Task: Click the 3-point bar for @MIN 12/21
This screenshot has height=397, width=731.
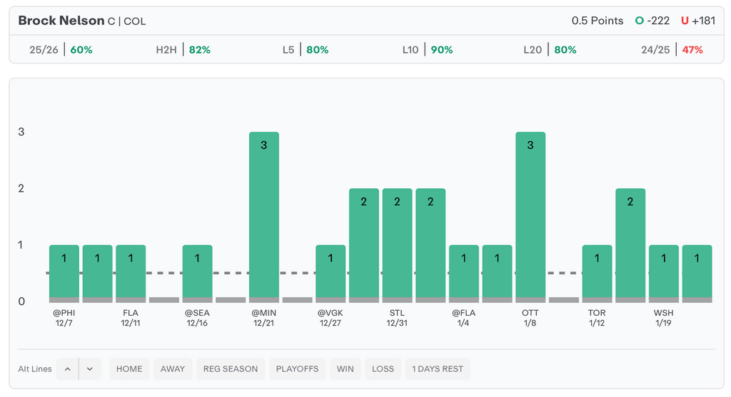Action: pos(263,214)
